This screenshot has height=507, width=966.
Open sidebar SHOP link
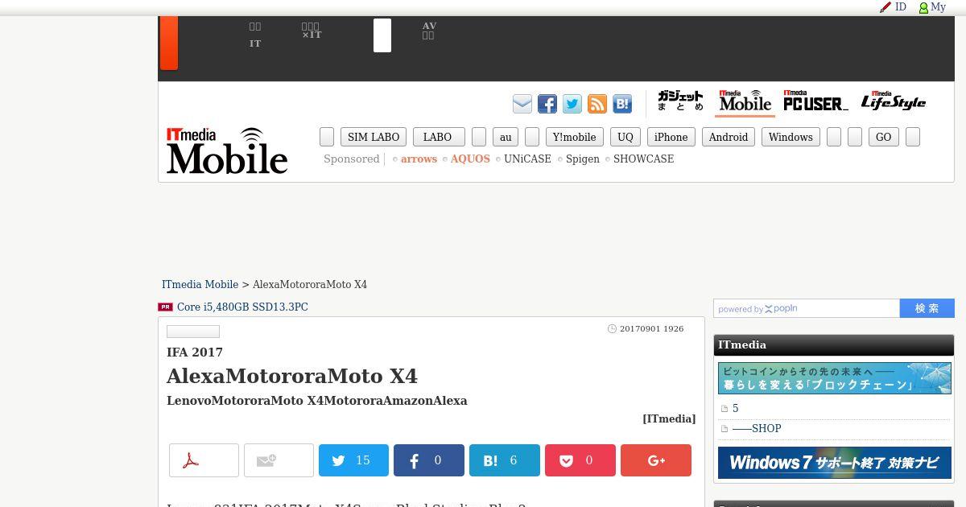756,428
